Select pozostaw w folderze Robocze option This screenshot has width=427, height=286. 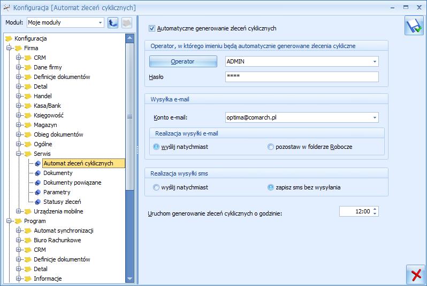click(x=270, y=147)
